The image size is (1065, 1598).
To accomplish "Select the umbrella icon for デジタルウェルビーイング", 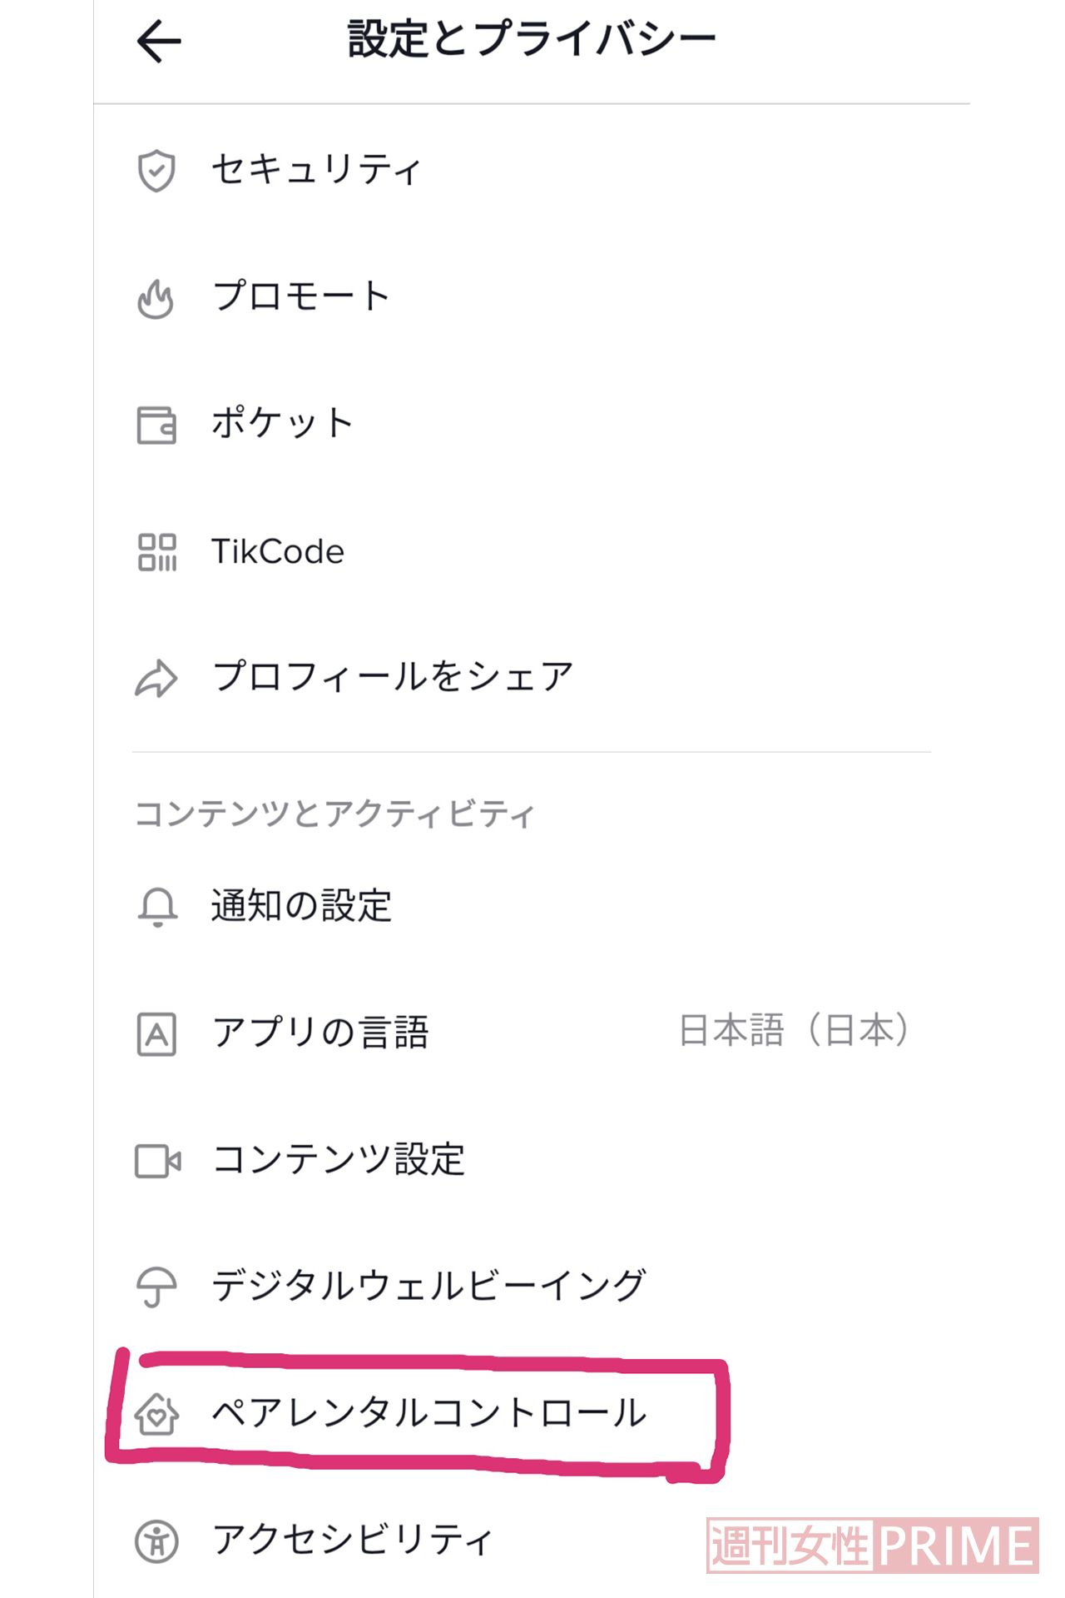I will click(158, 1285).
